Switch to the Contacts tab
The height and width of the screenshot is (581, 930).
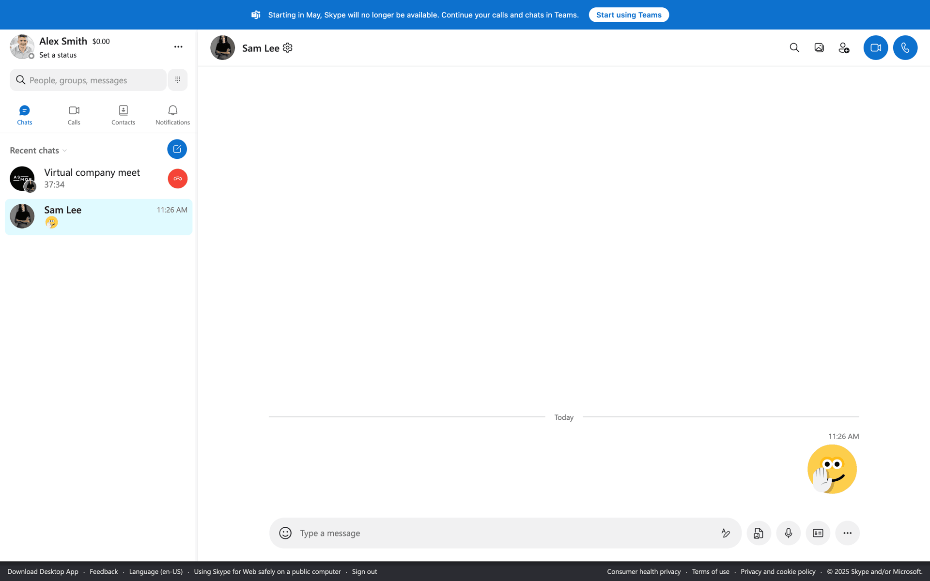pos(123,115)
